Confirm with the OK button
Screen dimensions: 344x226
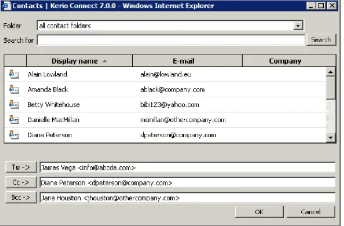point(259,212)
